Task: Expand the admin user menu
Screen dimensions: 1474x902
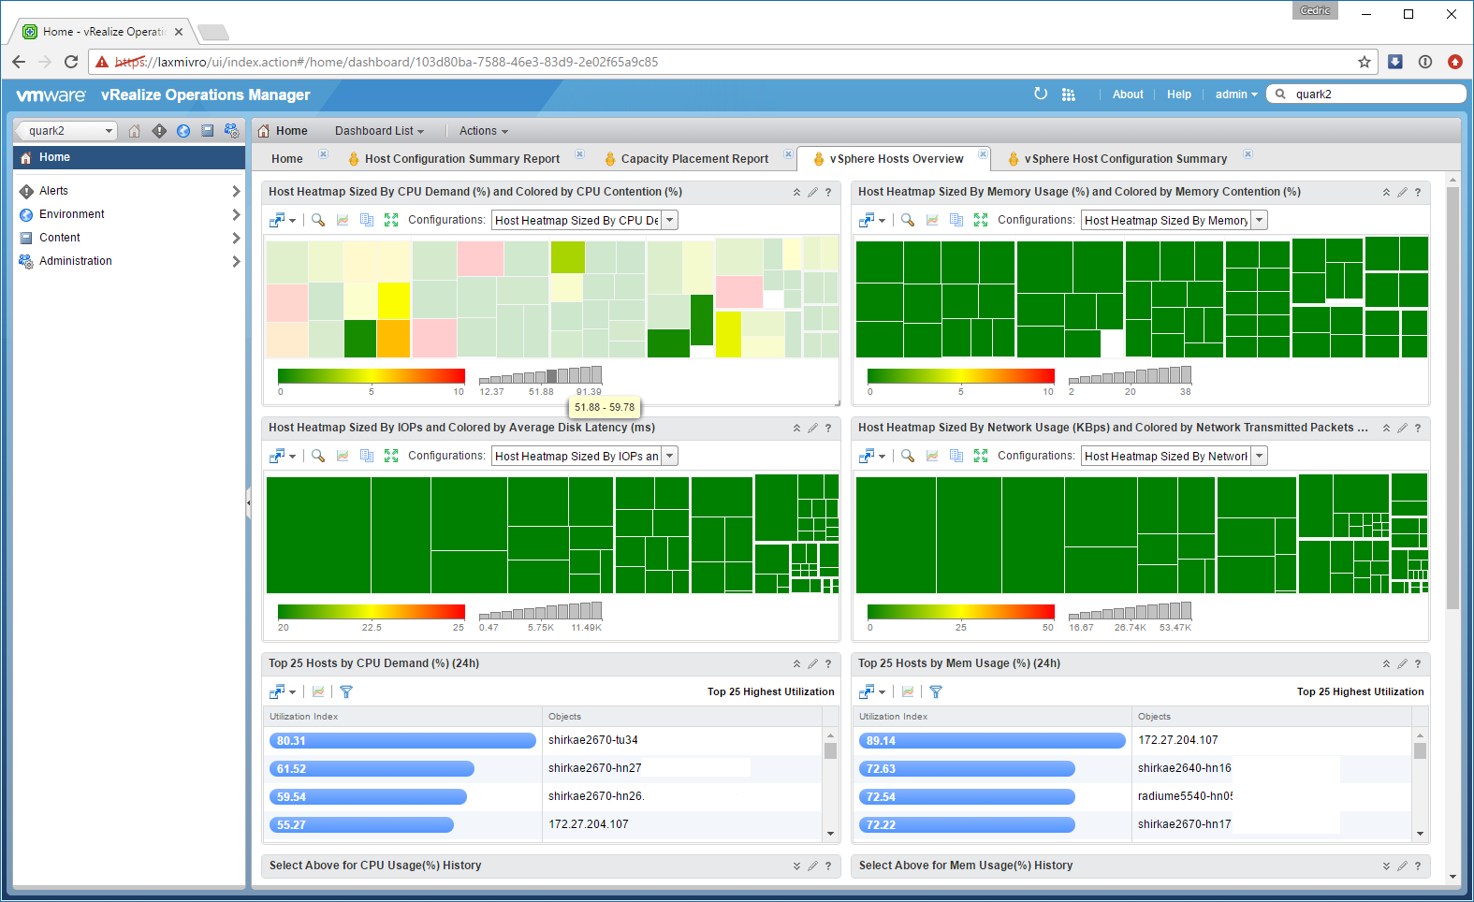Action: click(x=1235, y=95)
